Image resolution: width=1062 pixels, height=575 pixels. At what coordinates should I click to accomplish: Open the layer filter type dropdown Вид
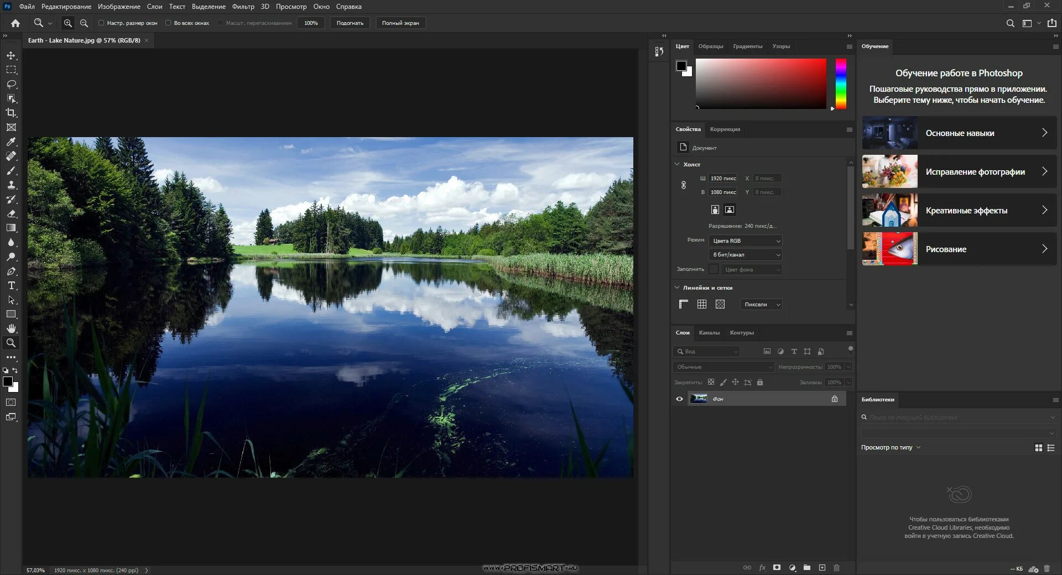click(706, 352)
